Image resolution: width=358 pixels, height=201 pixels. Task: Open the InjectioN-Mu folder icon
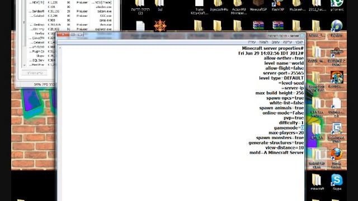[x=219, y=6]
